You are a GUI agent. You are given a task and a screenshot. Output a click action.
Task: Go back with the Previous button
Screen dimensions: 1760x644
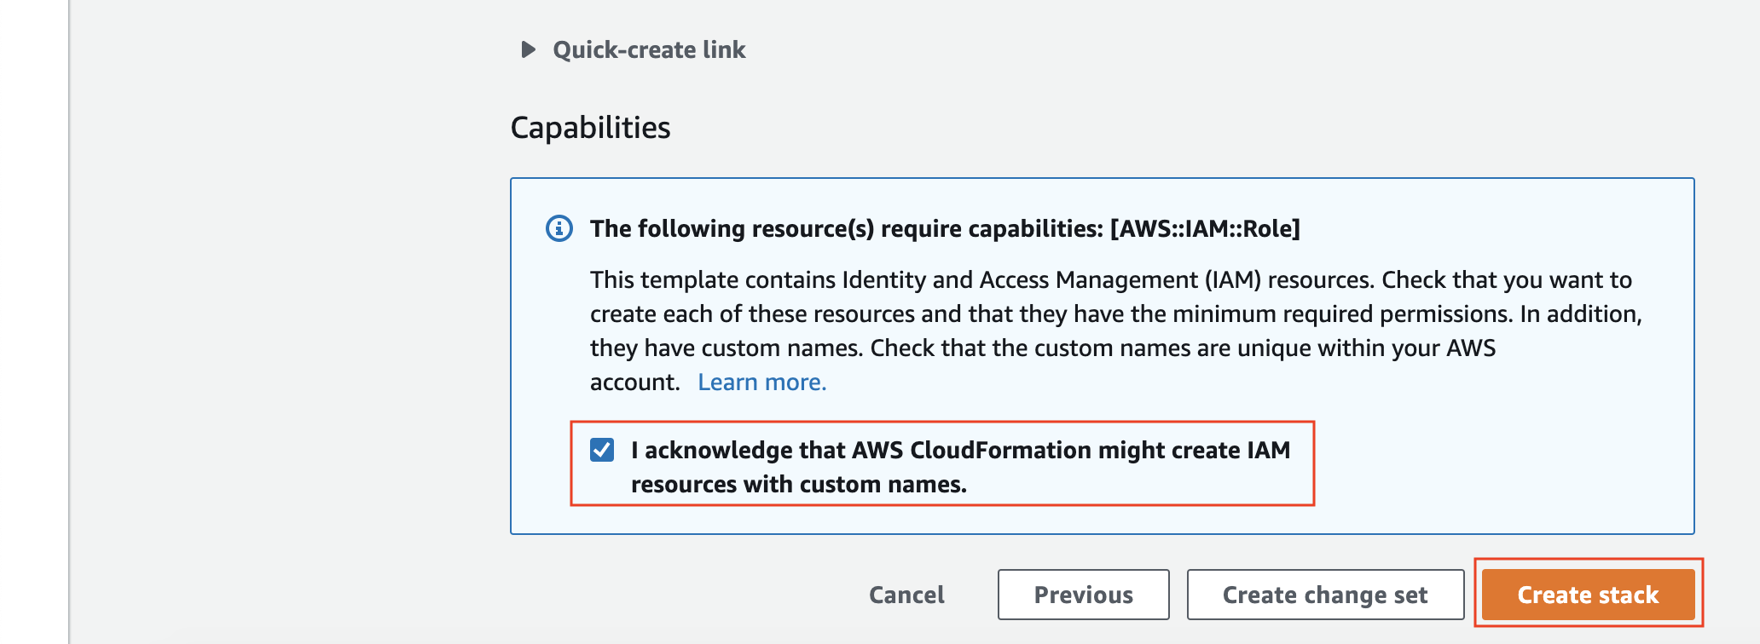click(x=1084, y=595)
